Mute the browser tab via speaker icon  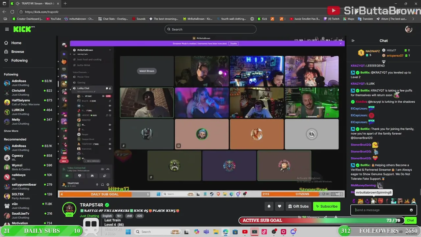(x=17, y=4)
